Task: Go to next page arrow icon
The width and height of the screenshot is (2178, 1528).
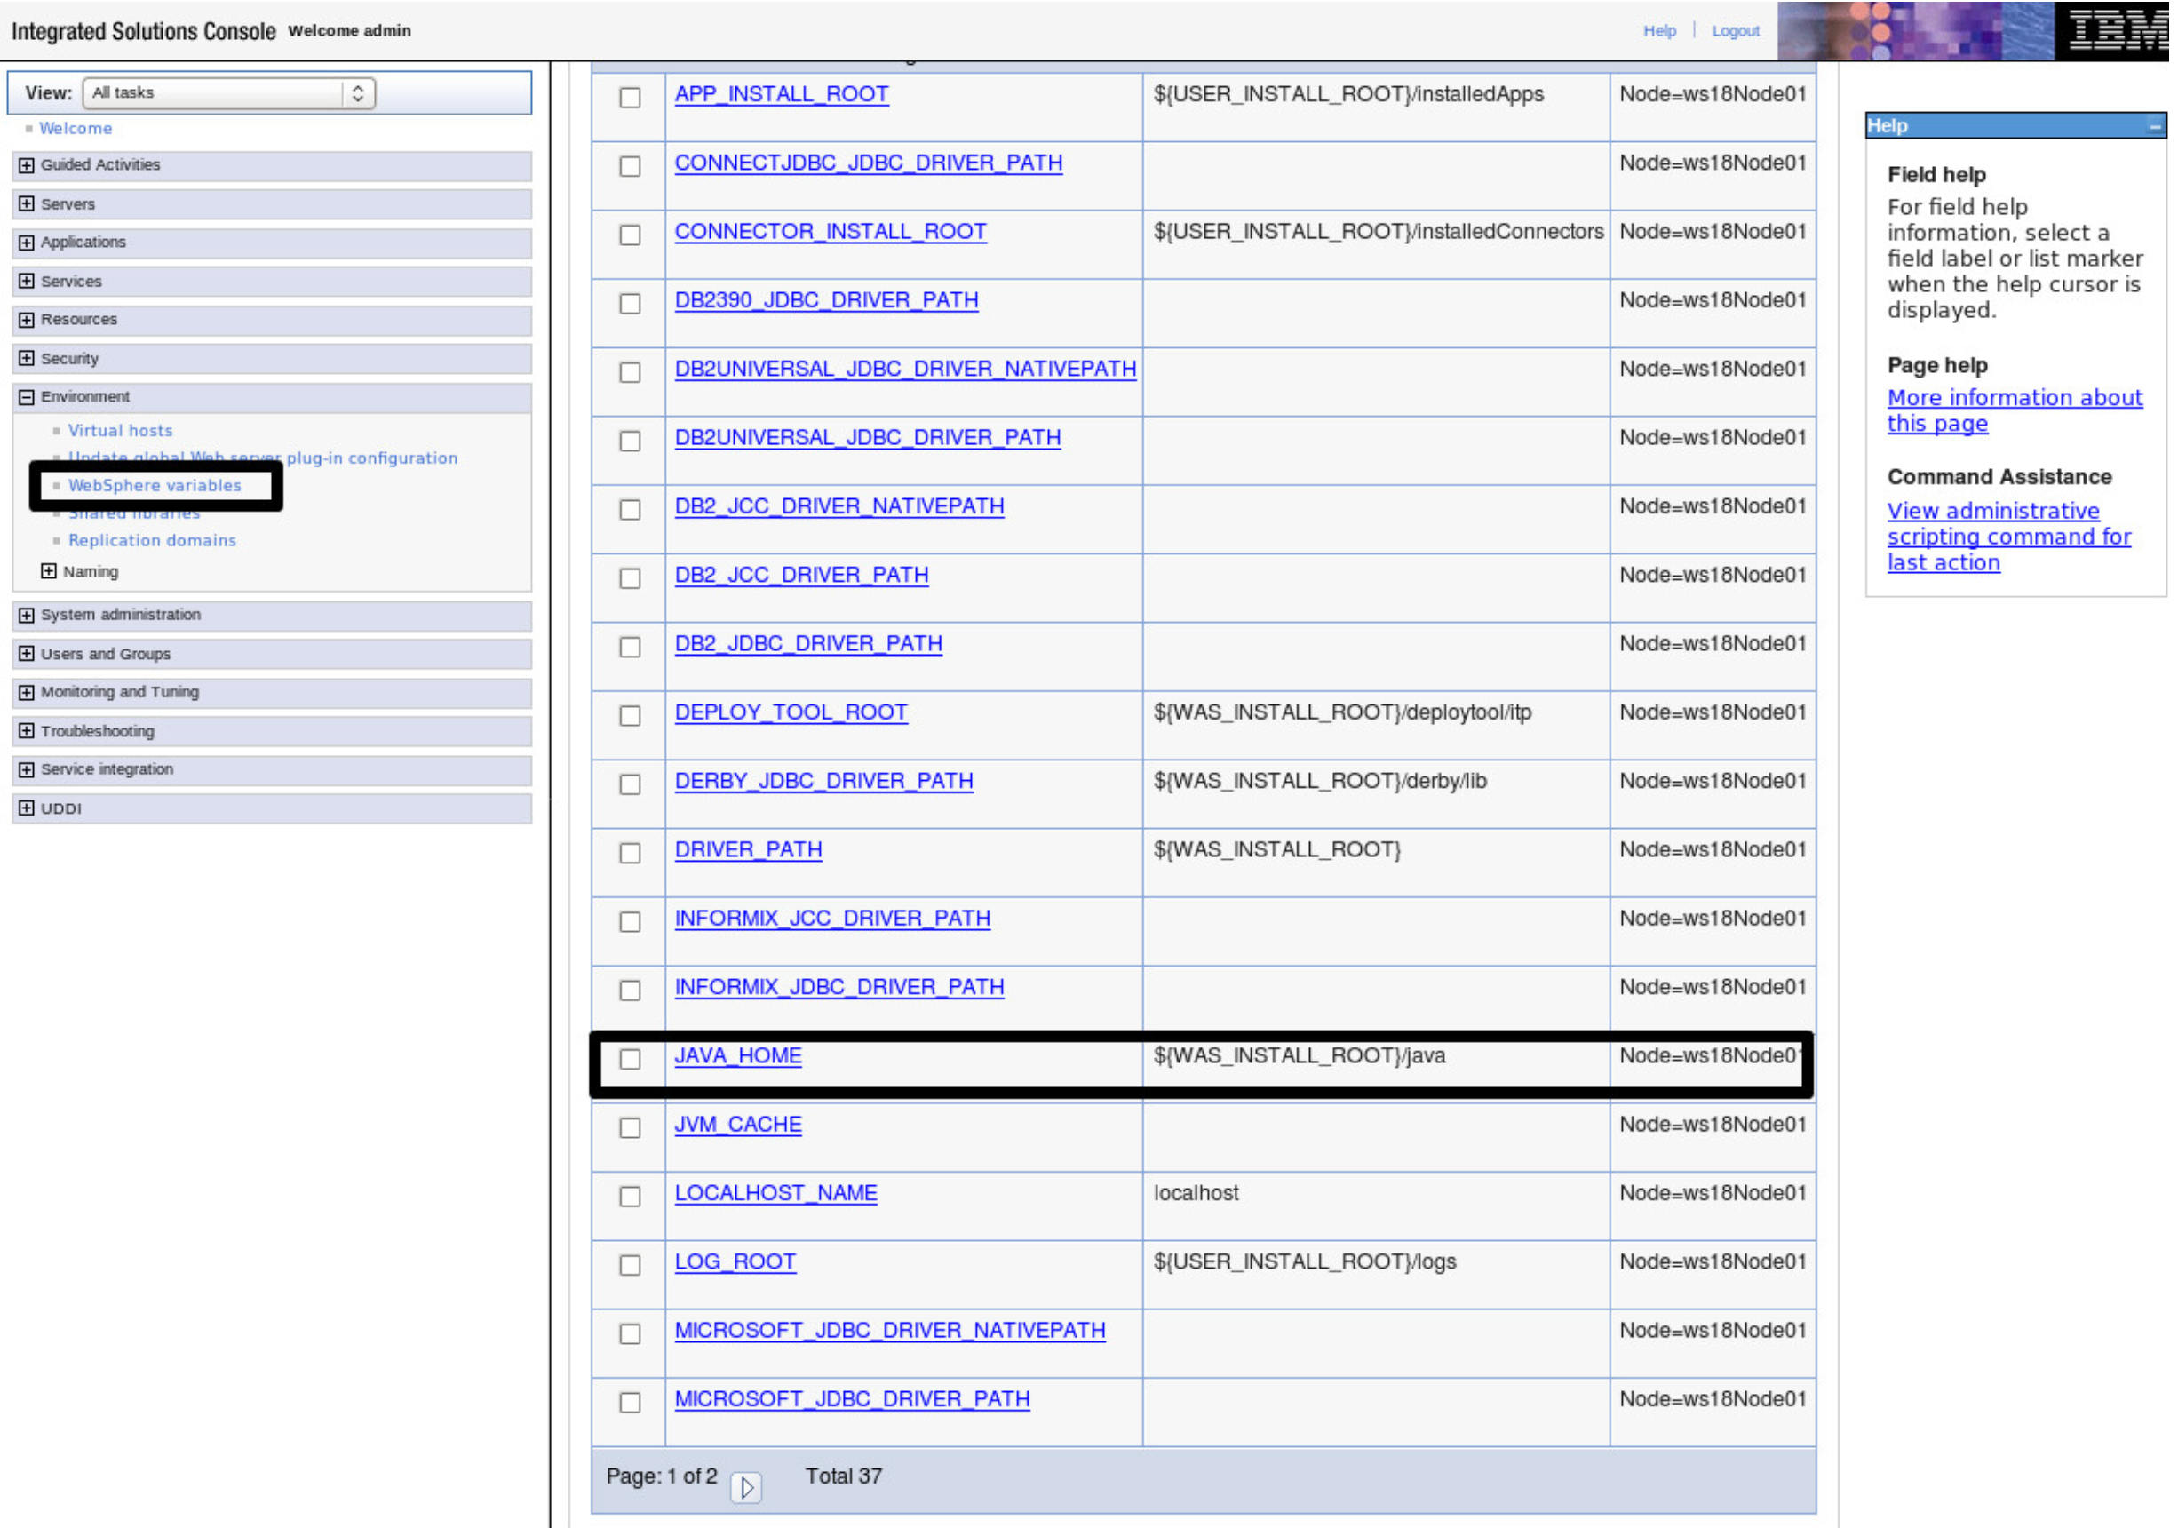Action: pyautogui.click(x=746, y=1487)
